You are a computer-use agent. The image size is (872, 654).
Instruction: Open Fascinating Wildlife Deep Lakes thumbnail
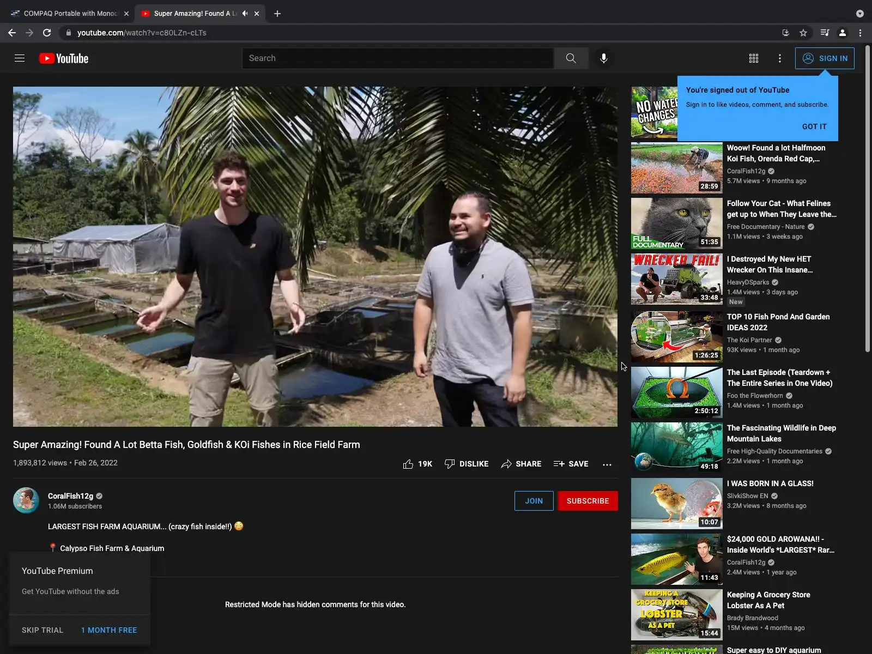point(677,449)
